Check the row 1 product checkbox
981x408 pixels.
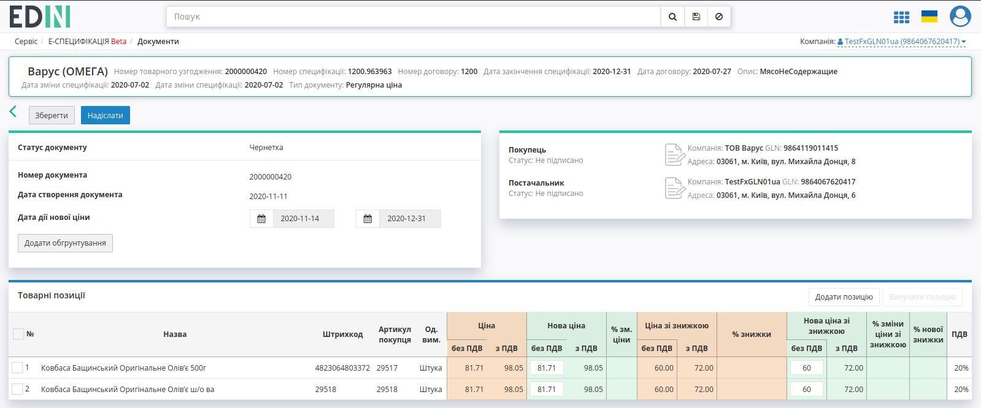pyautogui.click(x=17, y=368)
